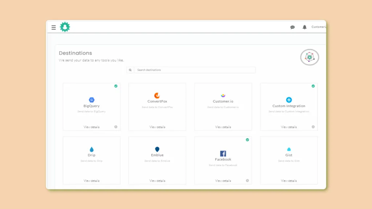Focus the Search destinations field
This screenshot has width=372, height=209.
[195, 70]
